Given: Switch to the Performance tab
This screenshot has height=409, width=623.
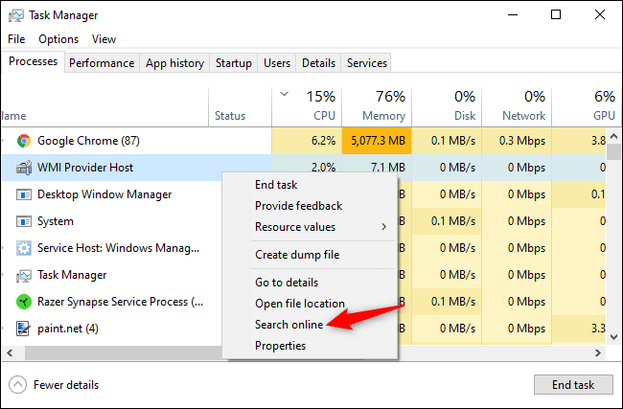Looking at the screenshot, I should click(x=102, y=63).
